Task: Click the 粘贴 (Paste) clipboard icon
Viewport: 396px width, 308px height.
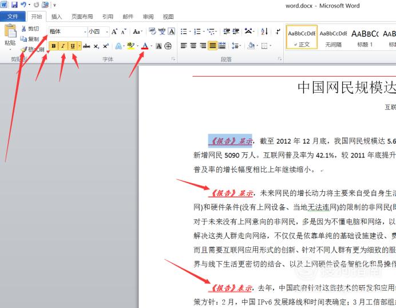Action: pyautogui.click(x=10, y=31)
